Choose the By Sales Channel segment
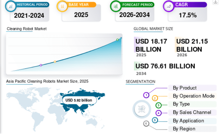The height and width of the screenshot is (136, 220). point(192,112)
